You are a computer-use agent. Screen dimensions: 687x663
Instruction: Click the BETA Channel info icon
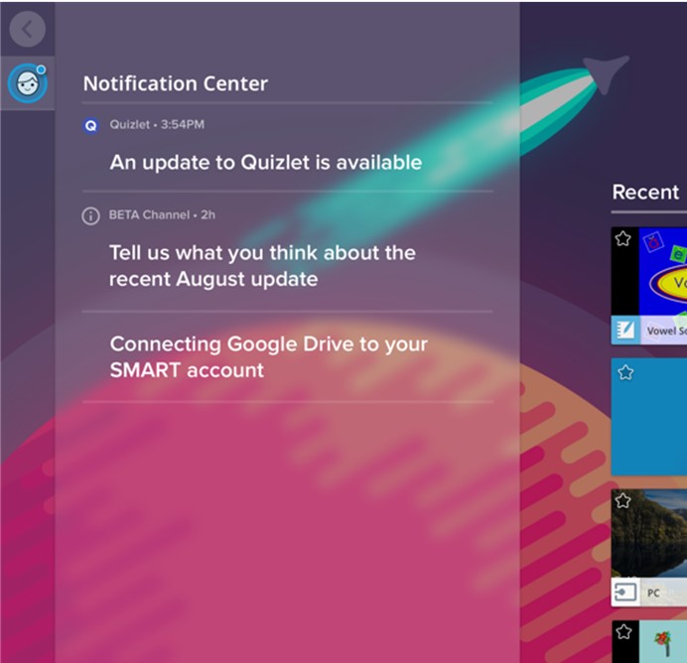click(90, 216)
